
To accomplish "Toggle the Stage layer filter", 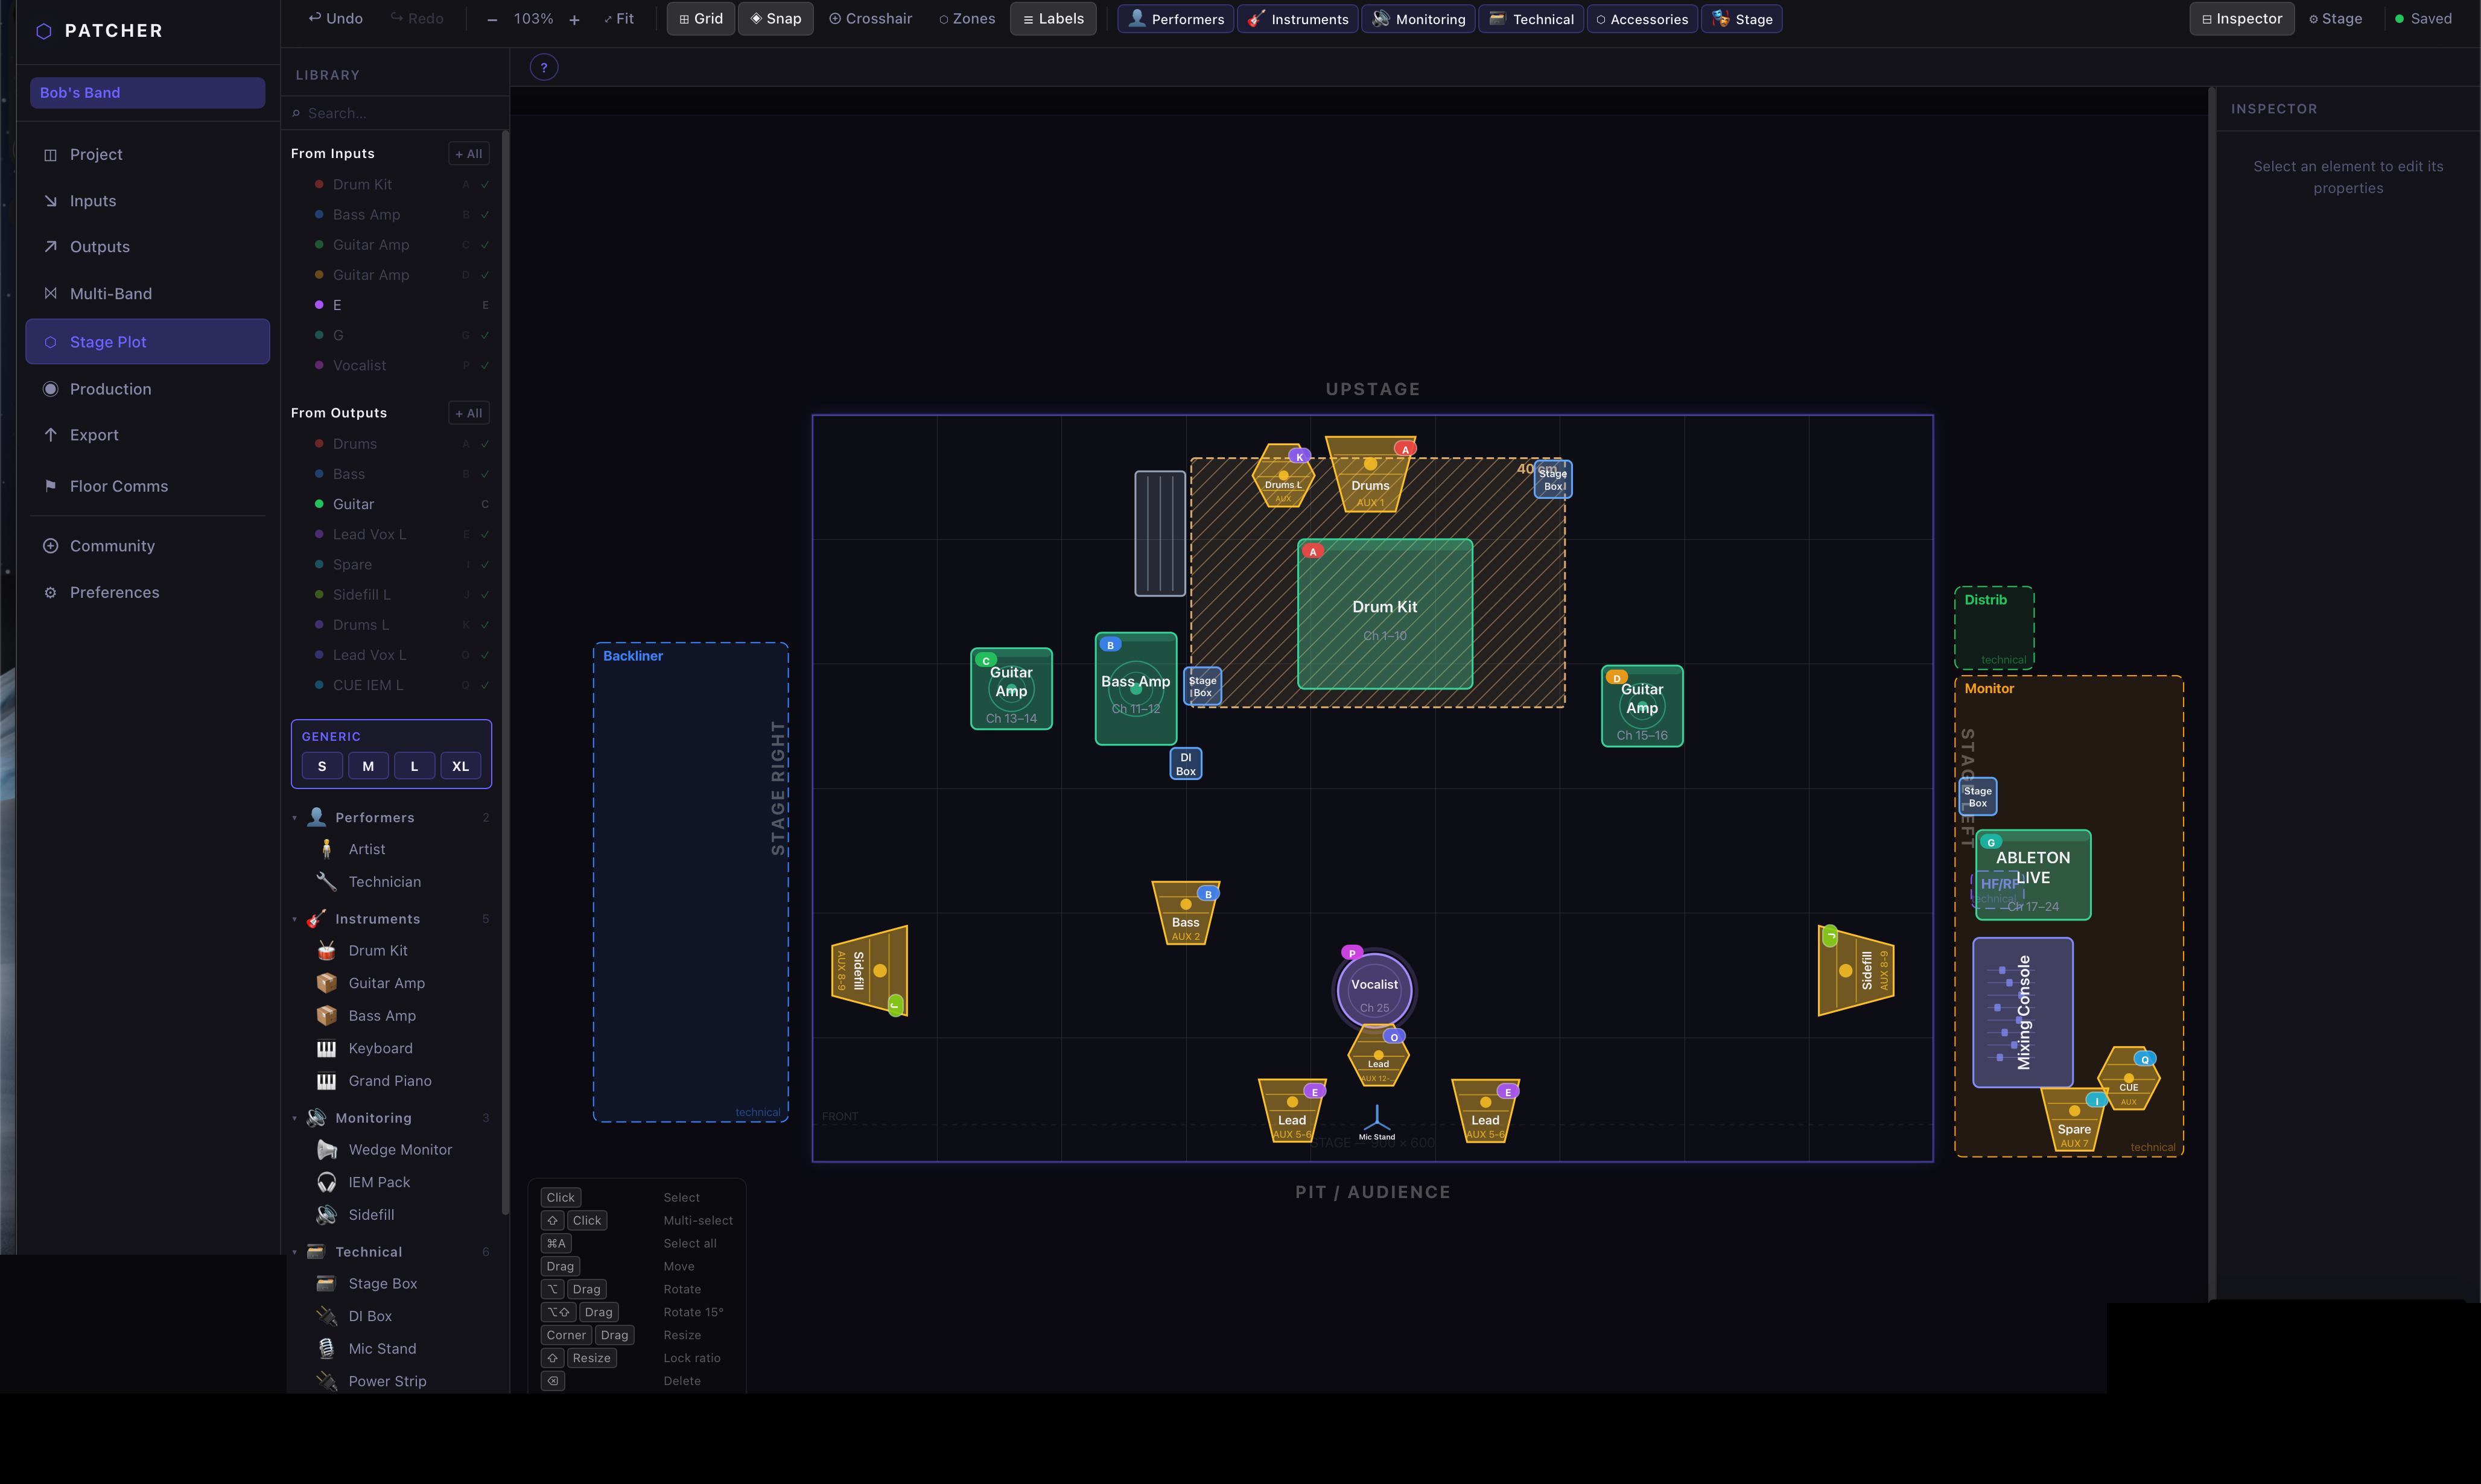I will click(1741, 19).
